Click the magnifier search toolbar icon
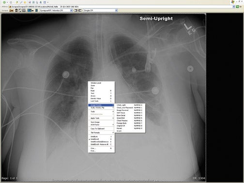This screenshot has height=183, width=244. (21, 2)
